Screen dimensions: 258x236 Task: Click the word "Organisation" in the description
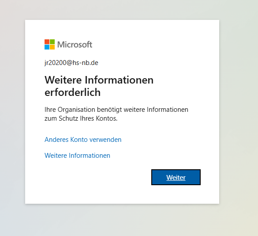(x=76, y=110)
